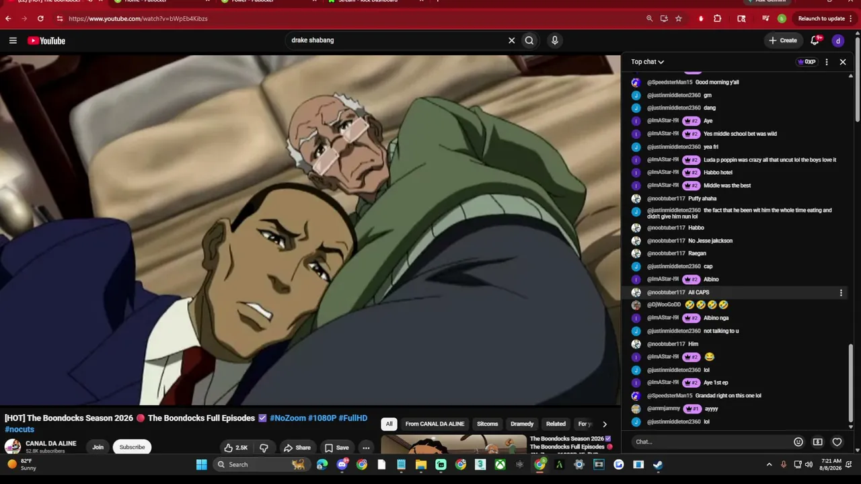Go to the YouTube home logo
861x484 pixels.
(46, 41)
